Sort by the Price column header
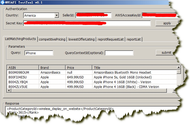This screenshot has width=190, height=125. [x=79, y=68]
